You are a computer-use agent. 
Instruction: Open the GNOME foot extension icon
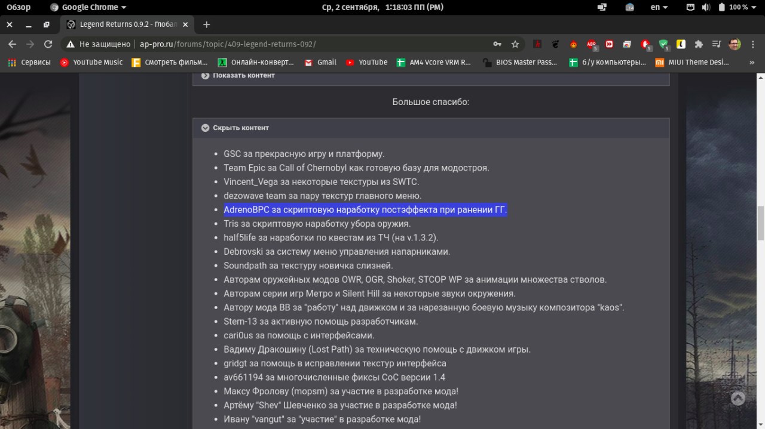[555, 44]
